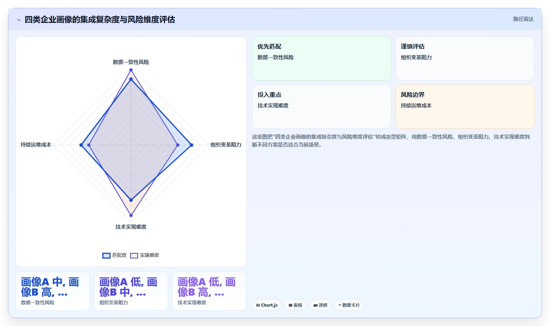550x326 pixels.
Task: Click the 匹配度 data point on 技术实现难度 axis
Action: pos(131,200)
